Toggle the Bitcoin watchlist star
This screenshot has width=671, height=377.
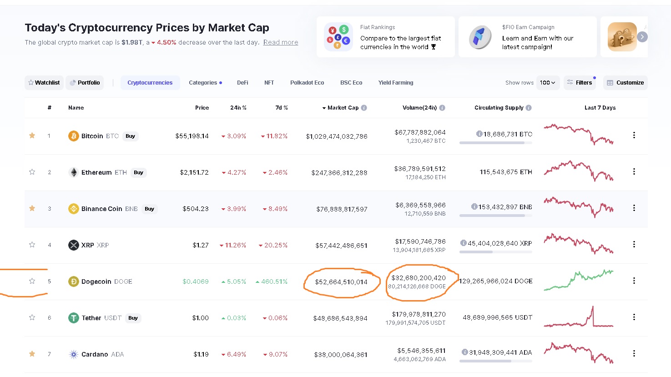pos(32,136)
